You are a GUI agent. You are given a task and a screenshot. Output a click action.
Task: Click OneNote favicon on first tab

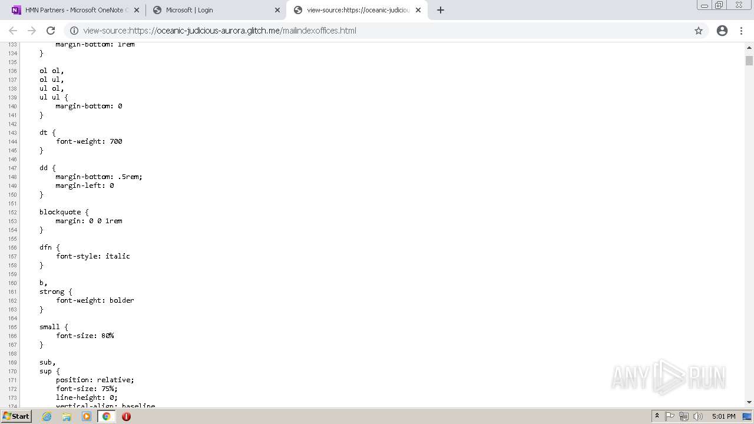point(16,10)
